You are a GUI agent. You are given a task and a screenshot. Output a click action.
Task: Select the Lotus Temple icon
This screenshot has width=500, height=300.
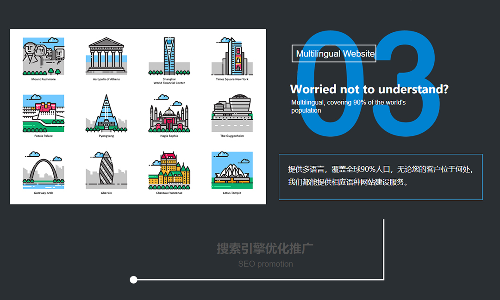[x=232, y=171]
